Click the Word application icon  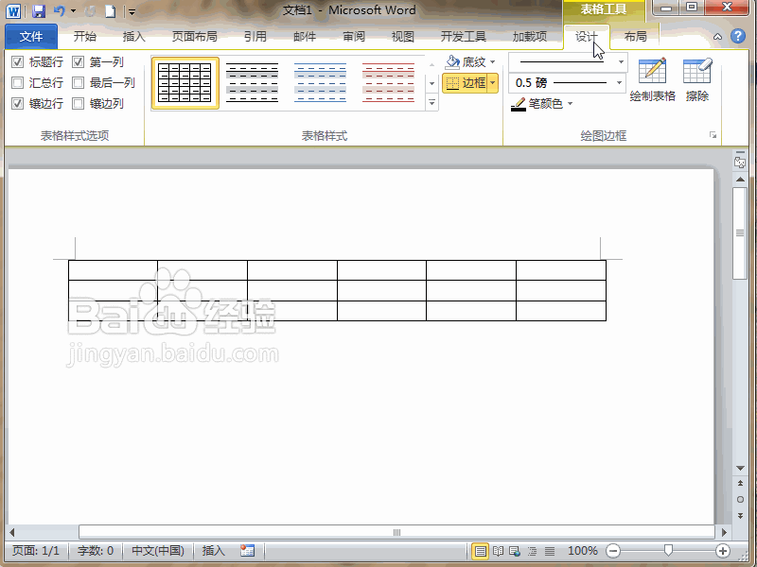(x=13, y=10)
